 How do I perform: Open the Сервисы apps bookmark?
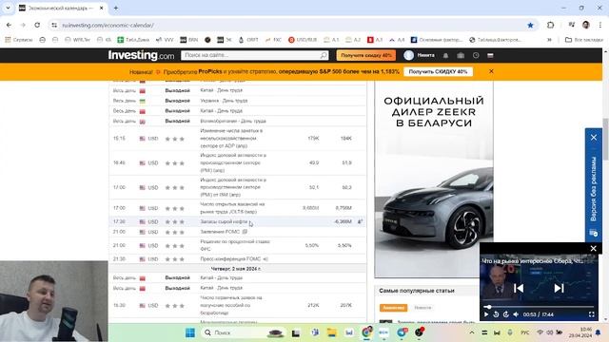pyautogui.click(x=19, y=40)
